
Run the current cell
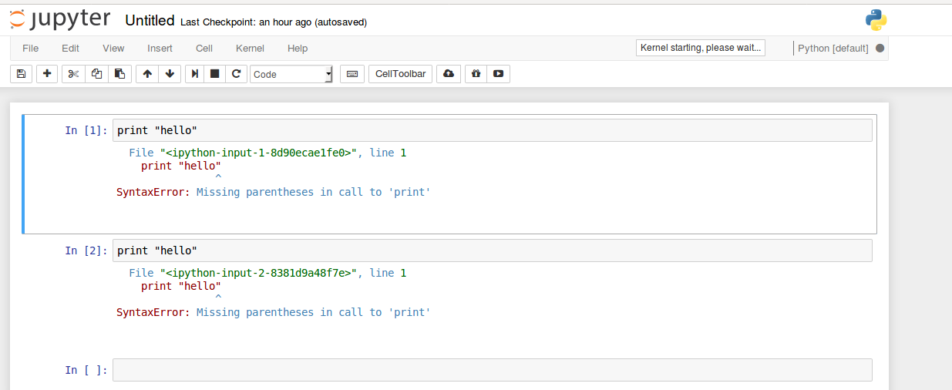[196, 74]
